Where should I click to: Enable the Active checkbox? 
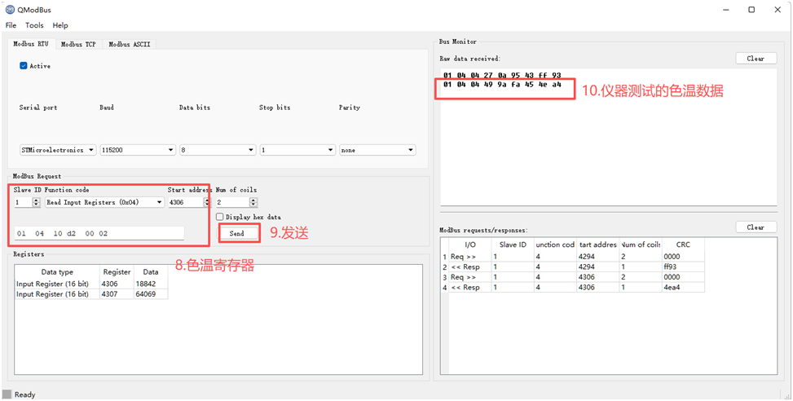pyautogui.click(x=24, y=66)
